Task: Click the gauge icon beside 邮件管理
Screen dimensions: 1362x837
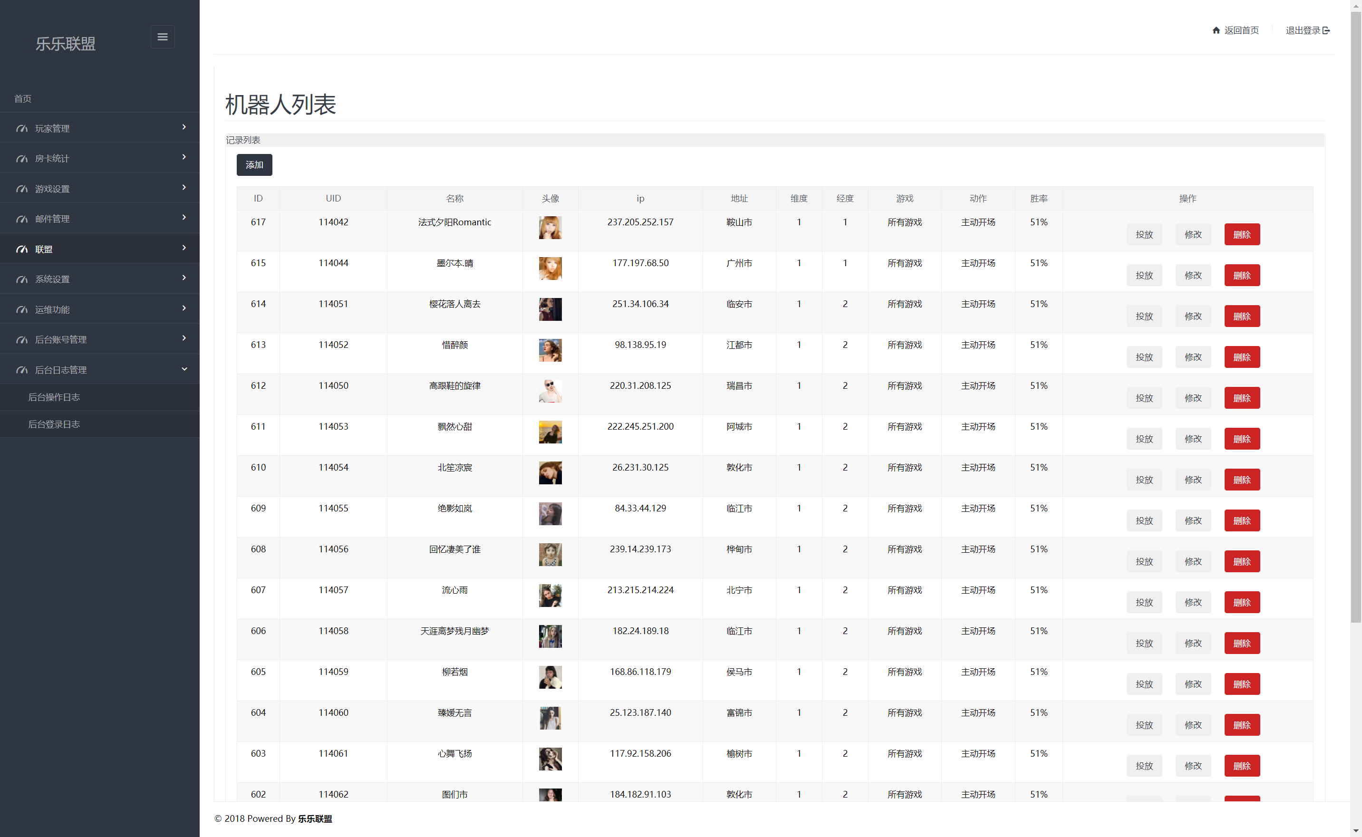Action: (x=21, y=219)
